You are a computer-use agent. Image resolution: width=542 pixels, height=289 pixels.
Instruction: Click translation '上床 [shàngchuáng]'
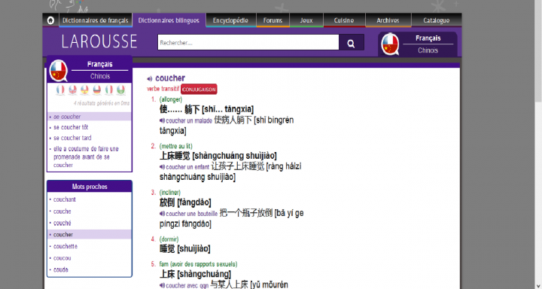[x=195, y=274]
